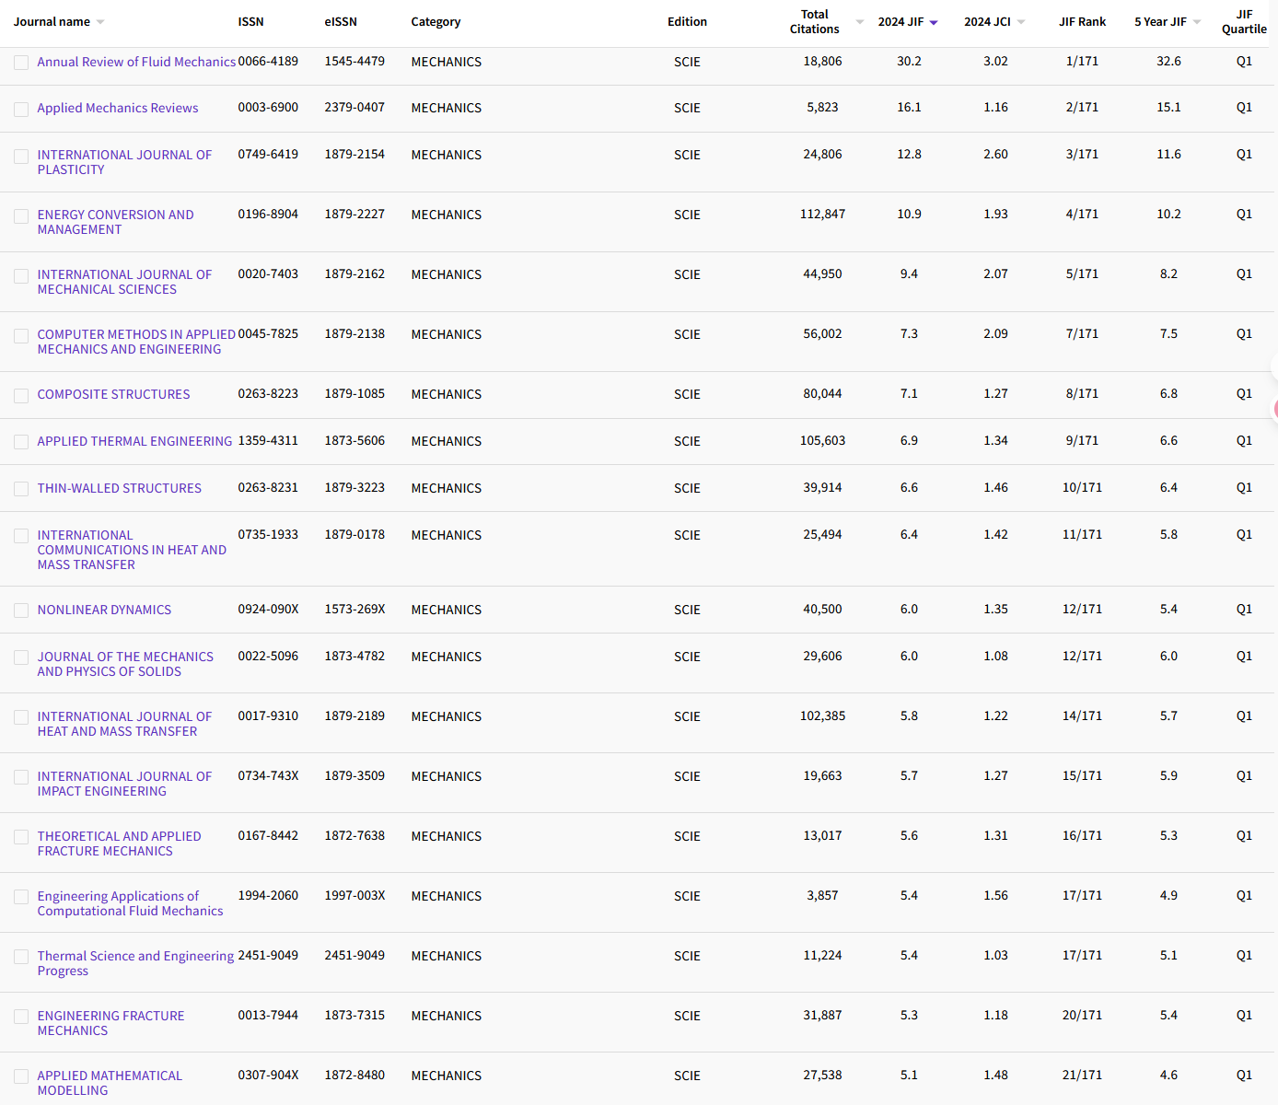This screenshot has height=1105, width=1278.
Task: Tick Engineering Fracture Mechanics checkbox
Action: tap(21, 1018)
